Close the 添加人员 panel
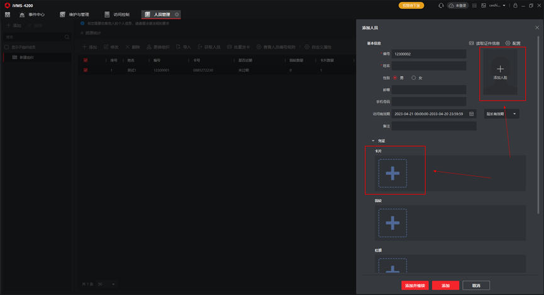Image resolution: width=544 pixels, height=295 pixels. (x=537, y=28)
